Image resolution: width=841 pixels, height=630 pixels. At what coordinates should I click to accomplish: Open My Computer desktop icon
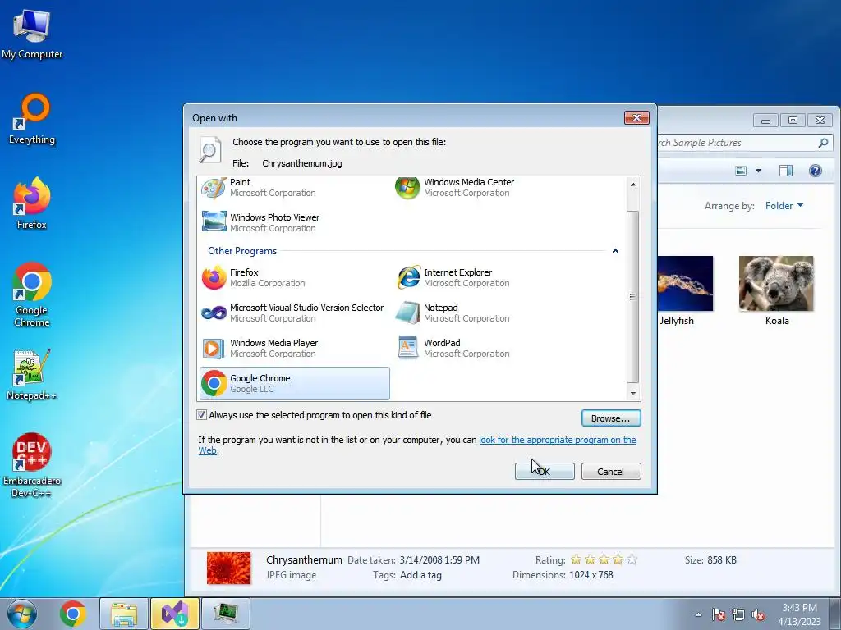pos(32,34)
